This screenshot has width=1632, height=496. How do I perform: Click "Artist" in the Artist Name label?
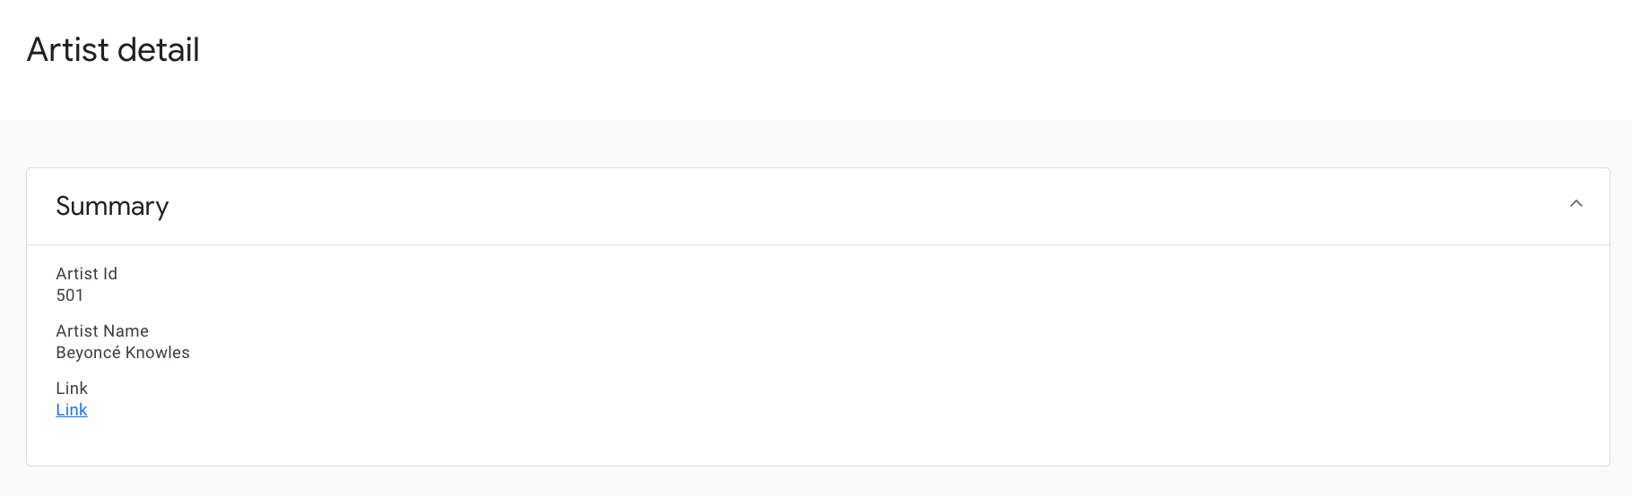[x=77, y=331]
